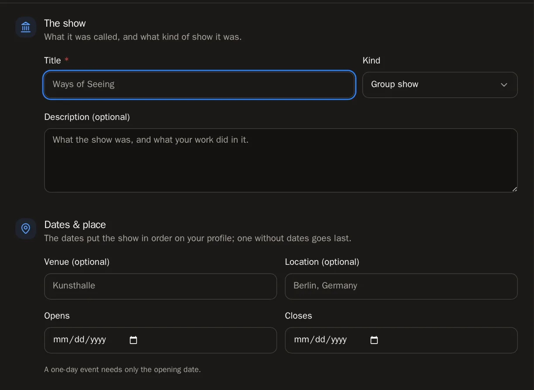
Task: Open the calendar picker in Closes field
Action: coord(374,340)
